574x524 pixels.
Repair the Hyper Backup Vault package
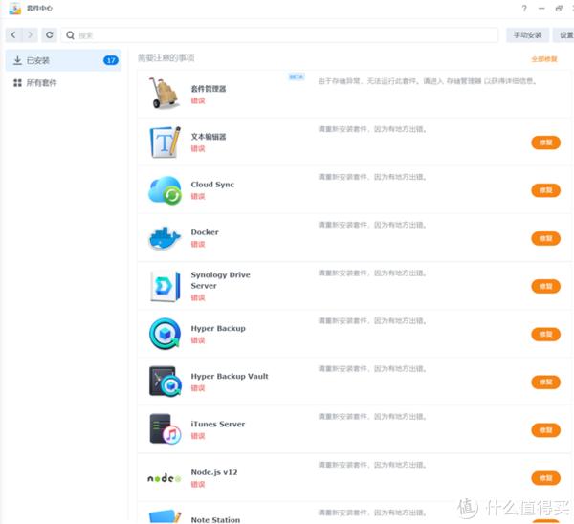546,382
